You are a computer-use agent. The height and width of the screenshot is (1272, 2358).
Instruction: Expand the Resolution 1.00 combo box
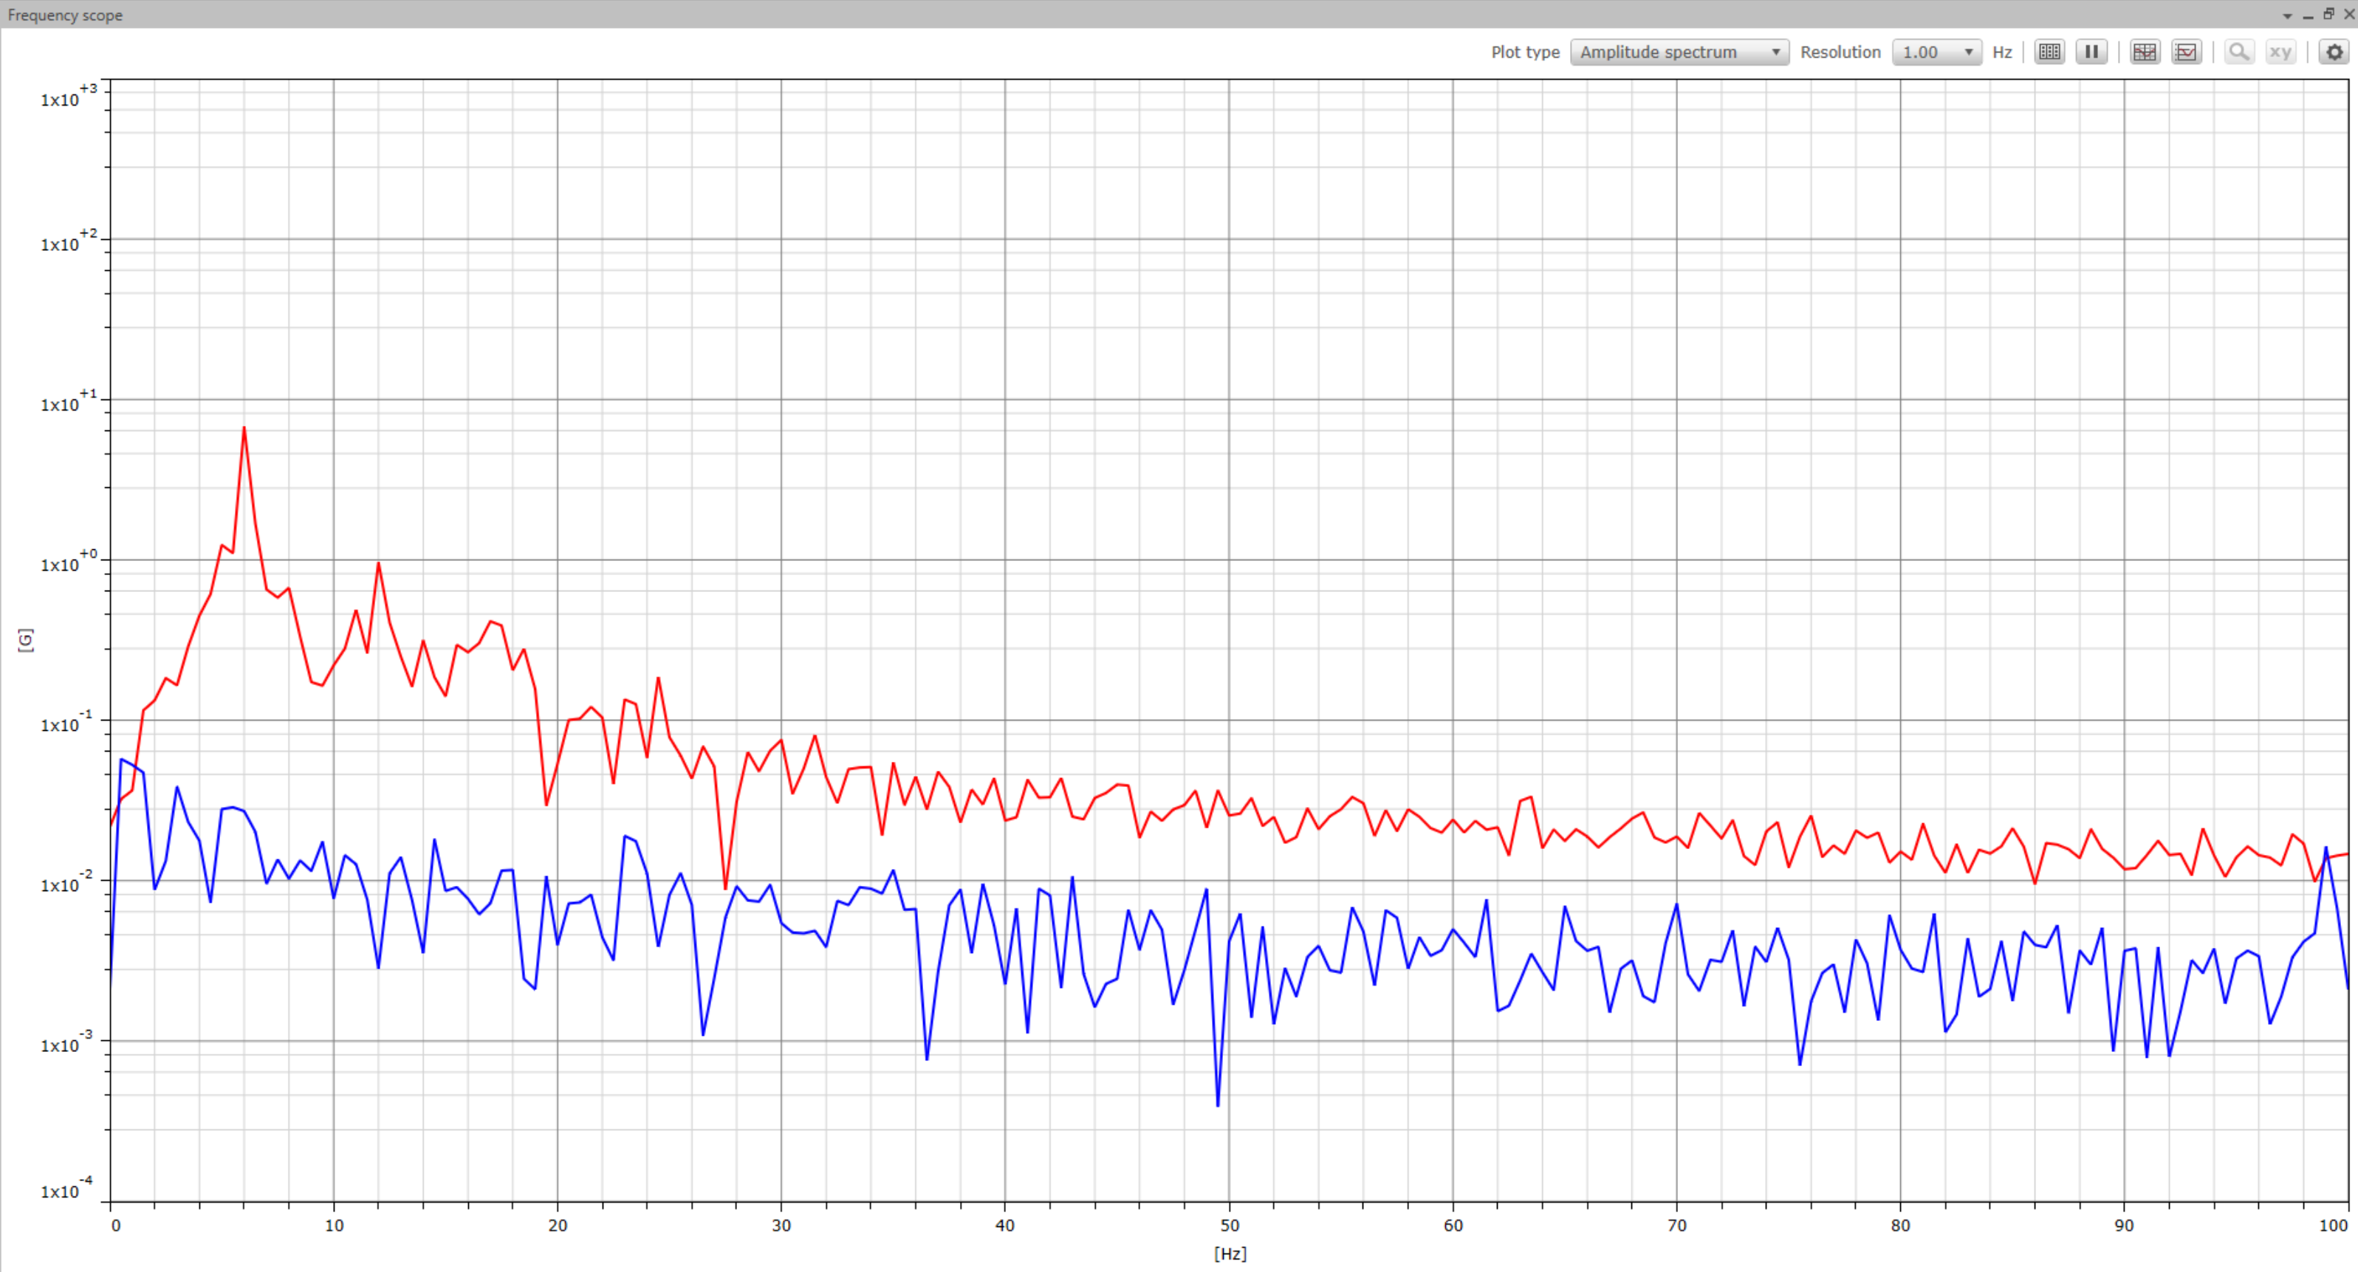coord(1936,52)
